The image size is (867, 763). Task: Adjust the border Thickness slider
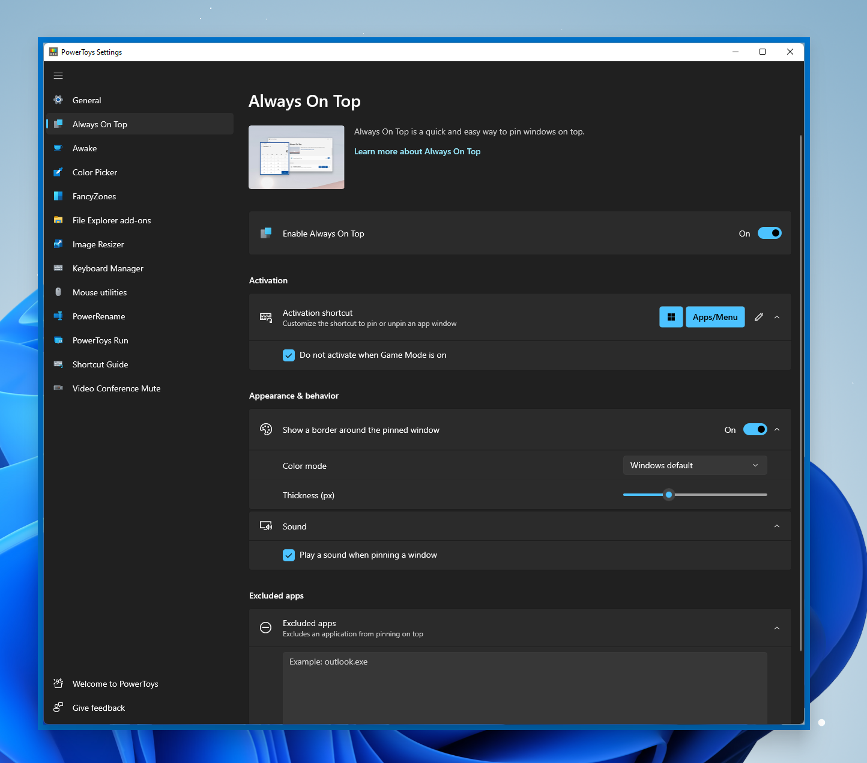(669, 495)
